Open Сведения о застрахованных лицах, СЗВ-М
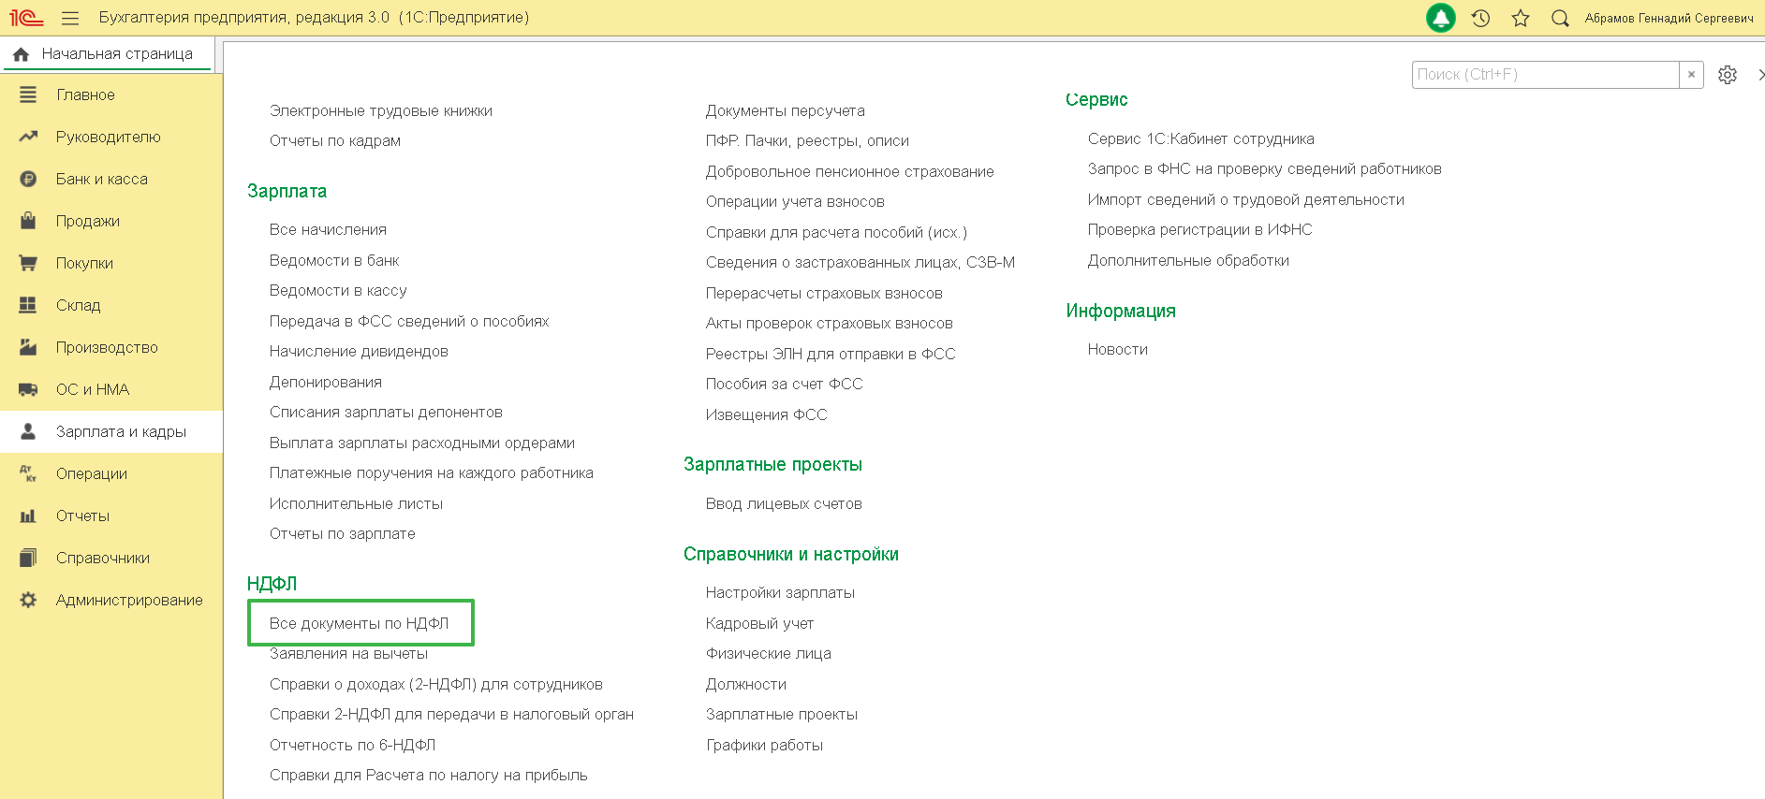 pyautogui.click(x=860, y=262)
